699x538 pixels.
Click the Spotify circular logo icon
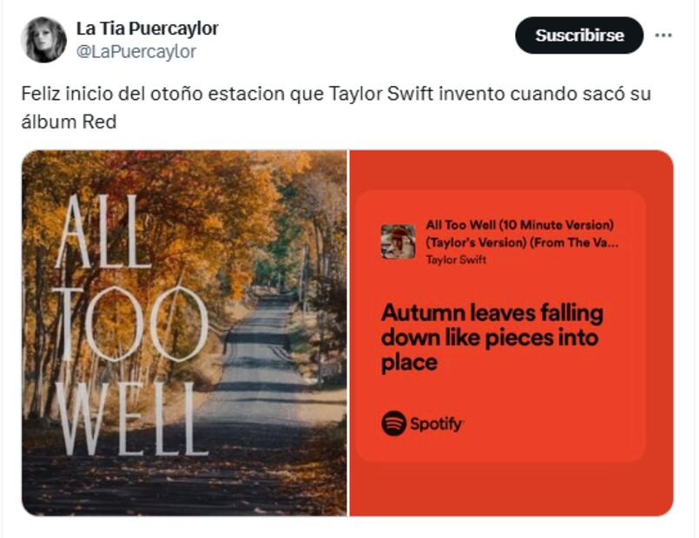(394, 423)
